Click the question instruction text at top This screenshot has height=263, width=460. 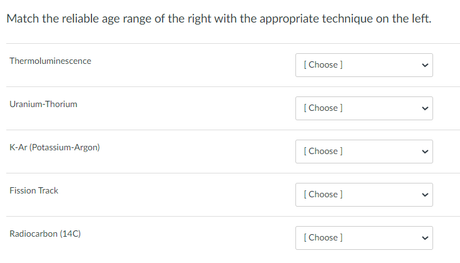218,19
